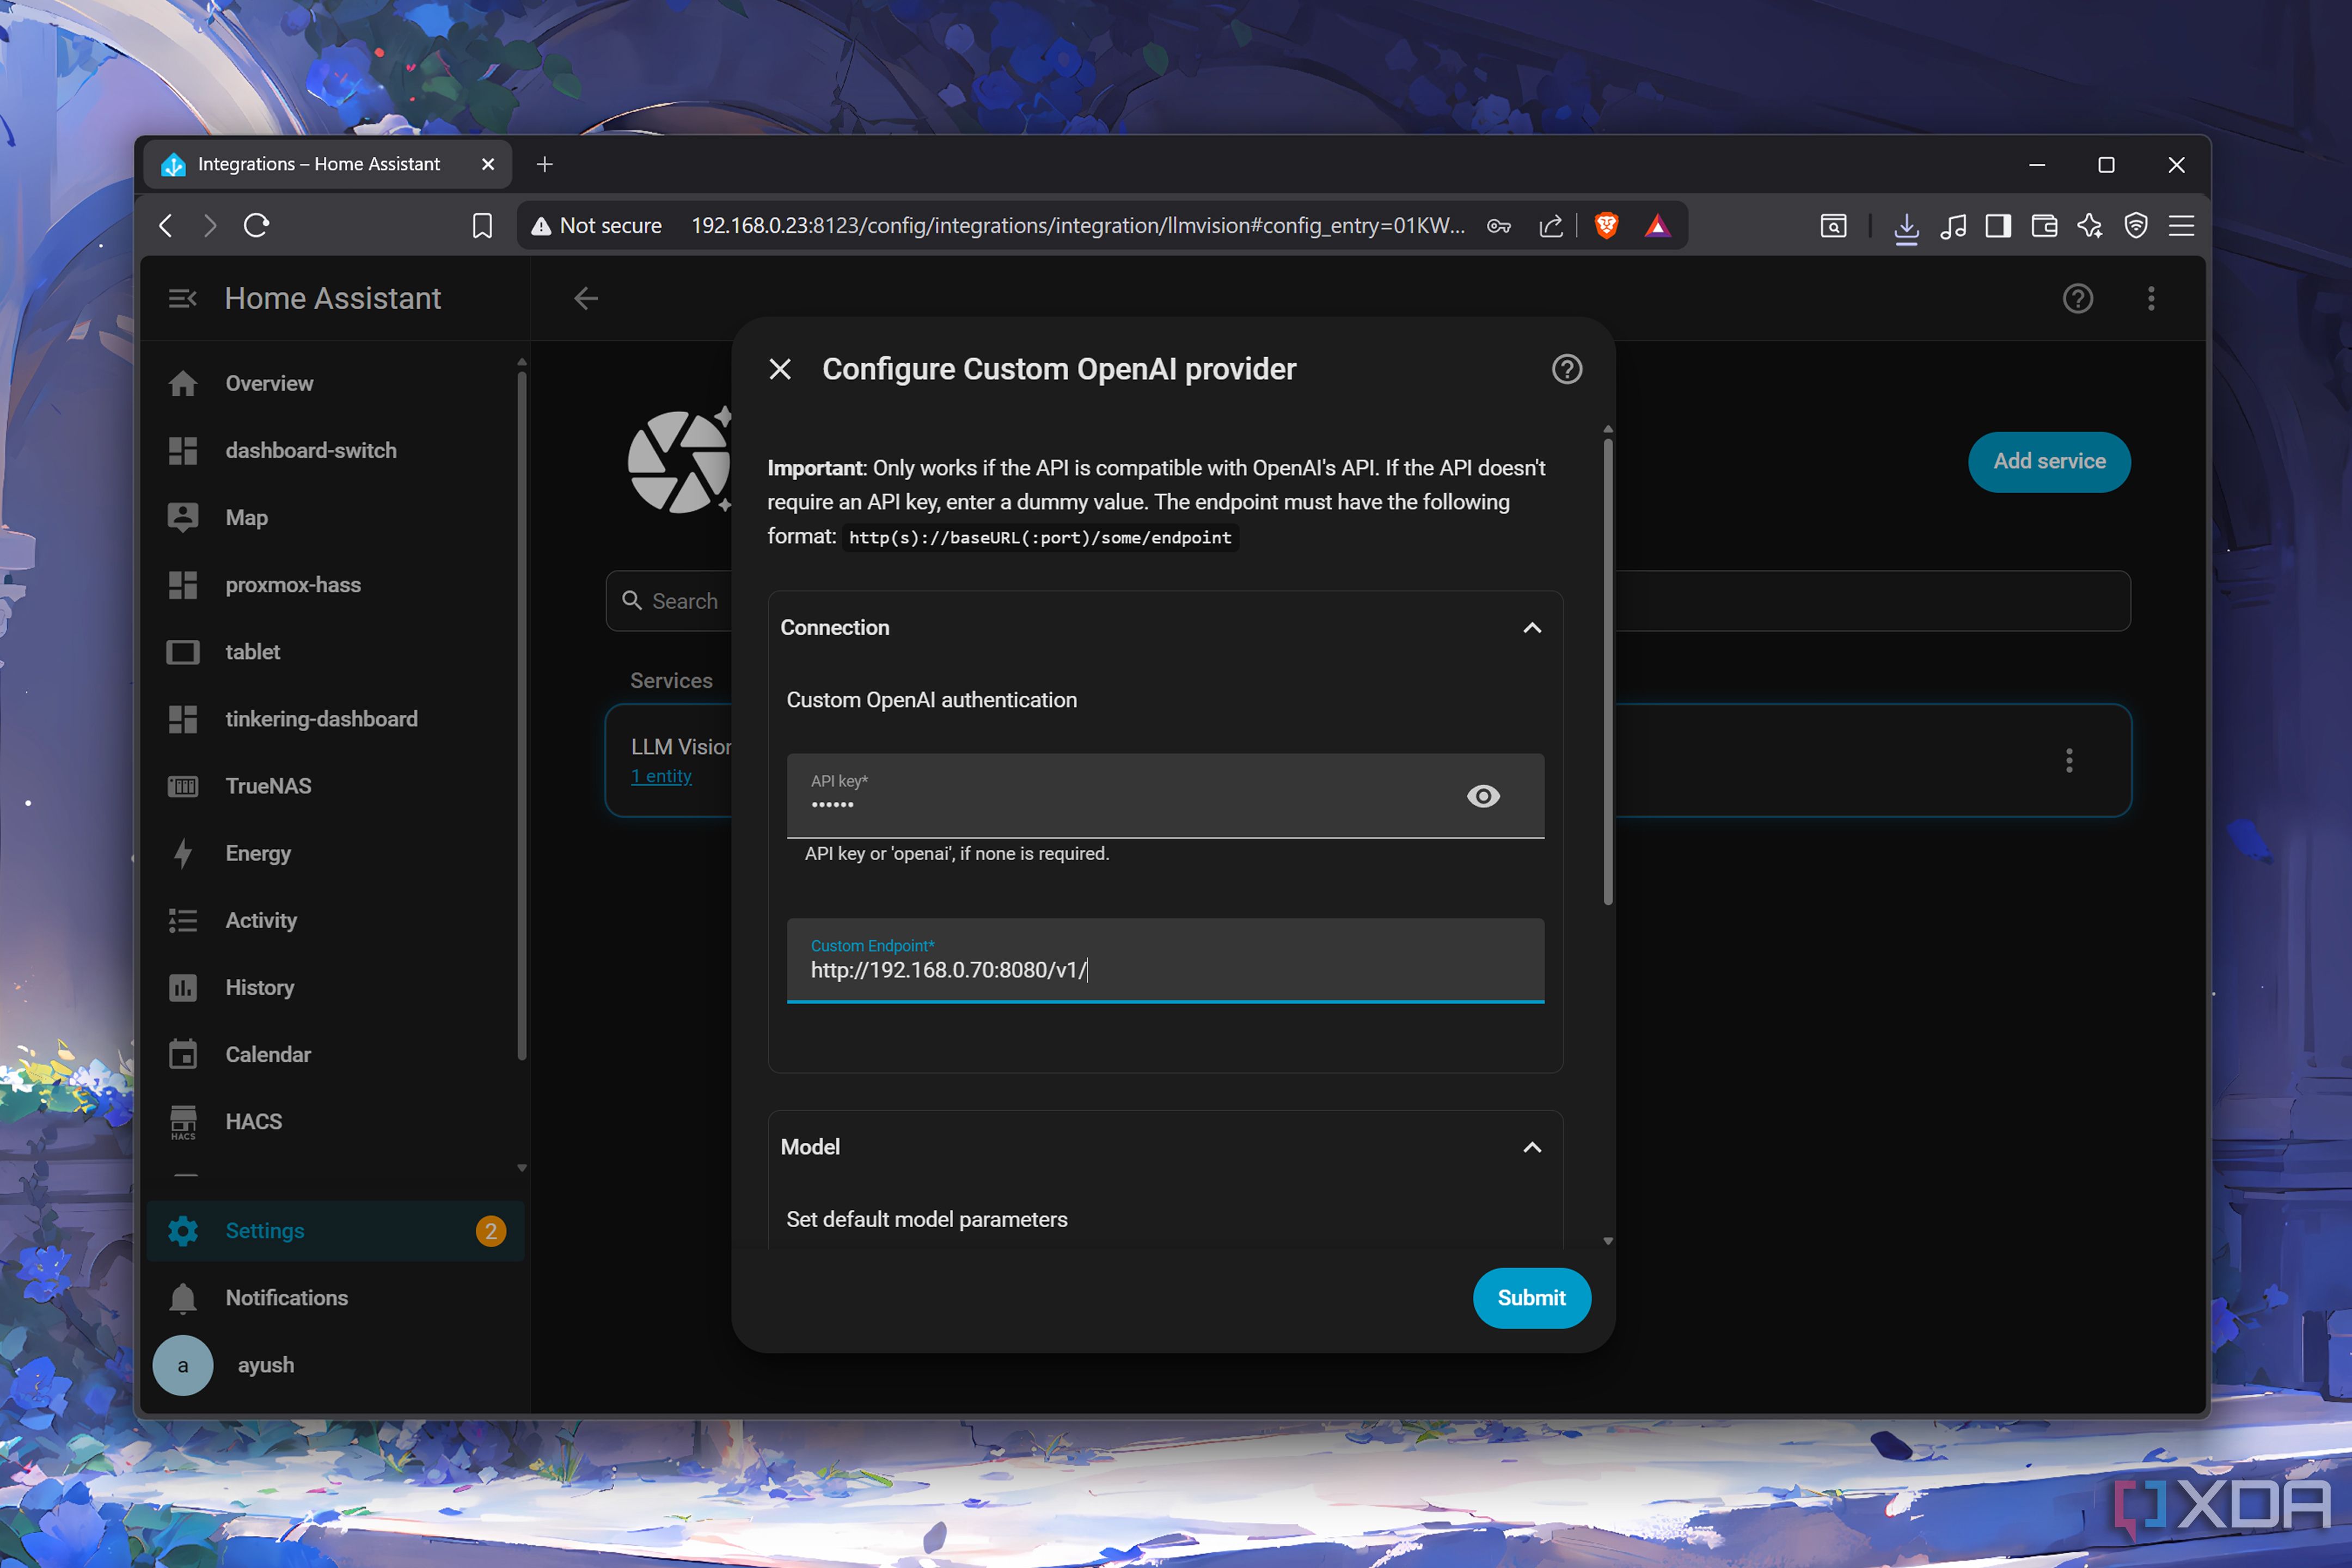Image resolution: width=2352 pixels, height=1568 pixels.
Task: Submit the Custom OpenAI provider configuration
Action: pos(1531,1298)
